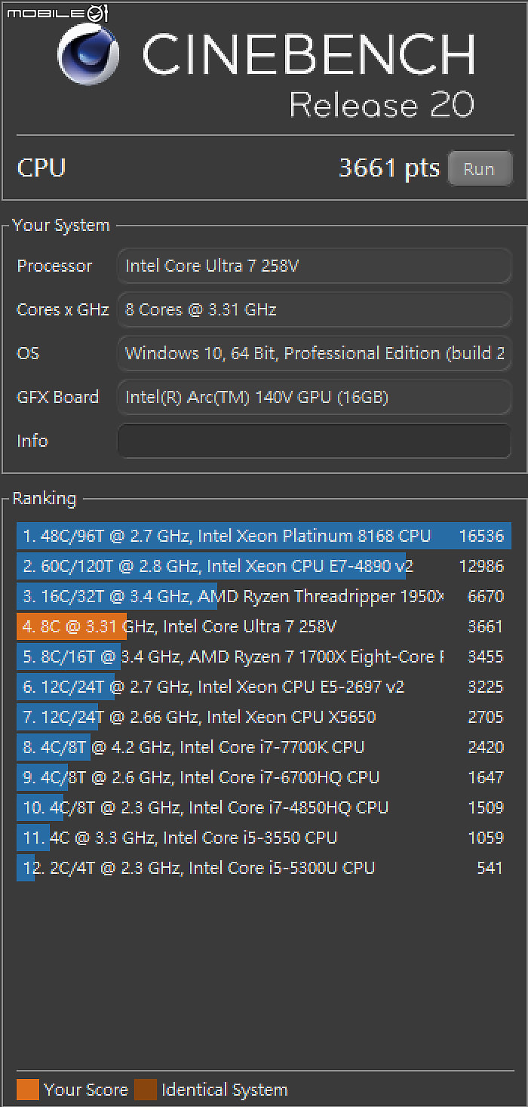Click the brown Identical System color swatch

tap(146, 1090)
